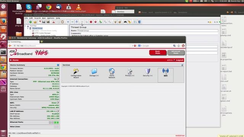
Task: Open Firefox from the Ubuntu launcher
Action: click(3, 22)
